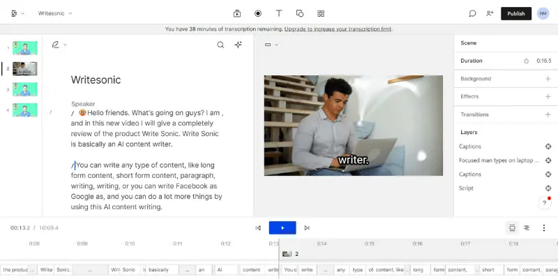Image resolution: width=558 pixels, height=279 pixels.
Task: Open the canvas aspect ratio dropdown
Action: point(271,45)
